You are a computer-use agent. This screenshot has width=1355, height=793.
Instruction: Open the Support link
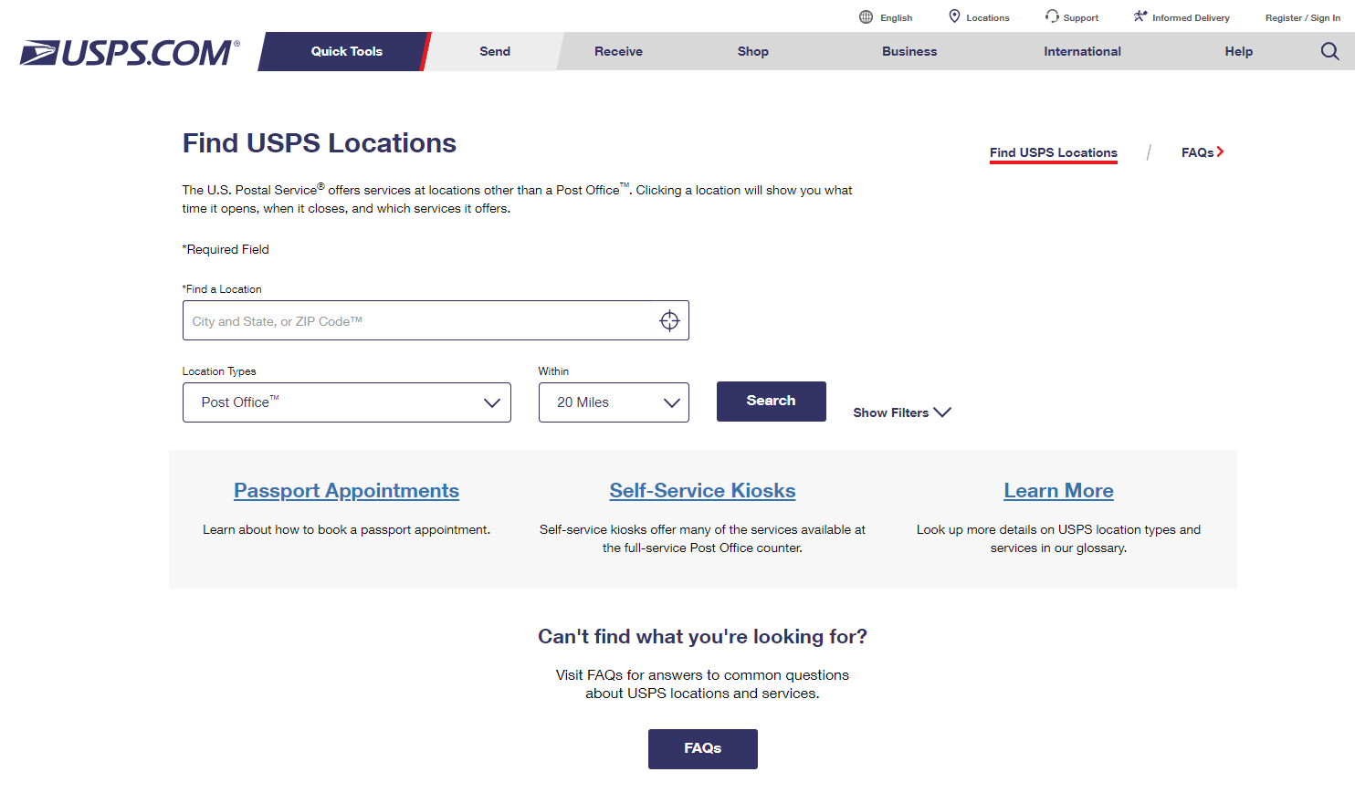[x=1081, y=17]
